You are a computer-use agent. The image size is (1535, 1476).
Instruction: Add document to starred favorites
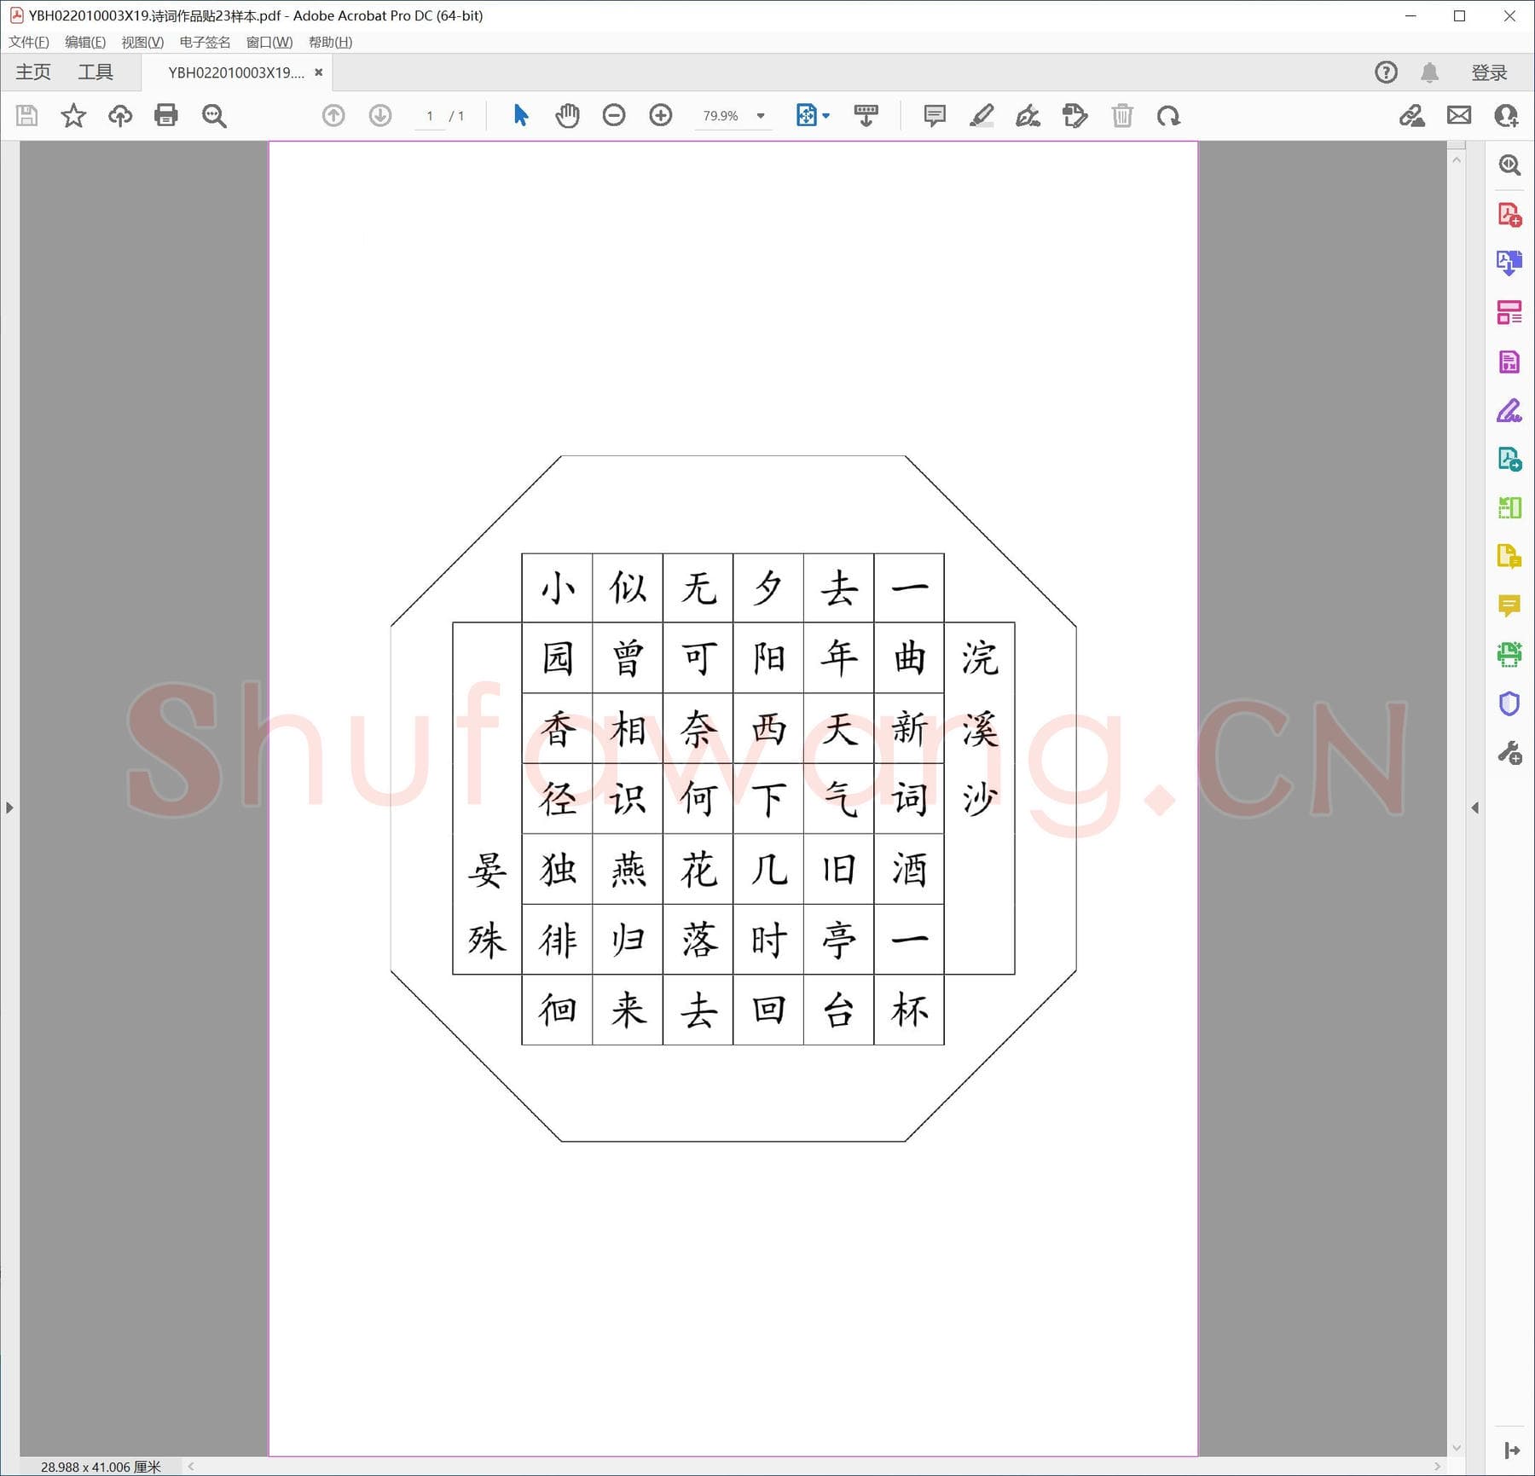[73, 115]
